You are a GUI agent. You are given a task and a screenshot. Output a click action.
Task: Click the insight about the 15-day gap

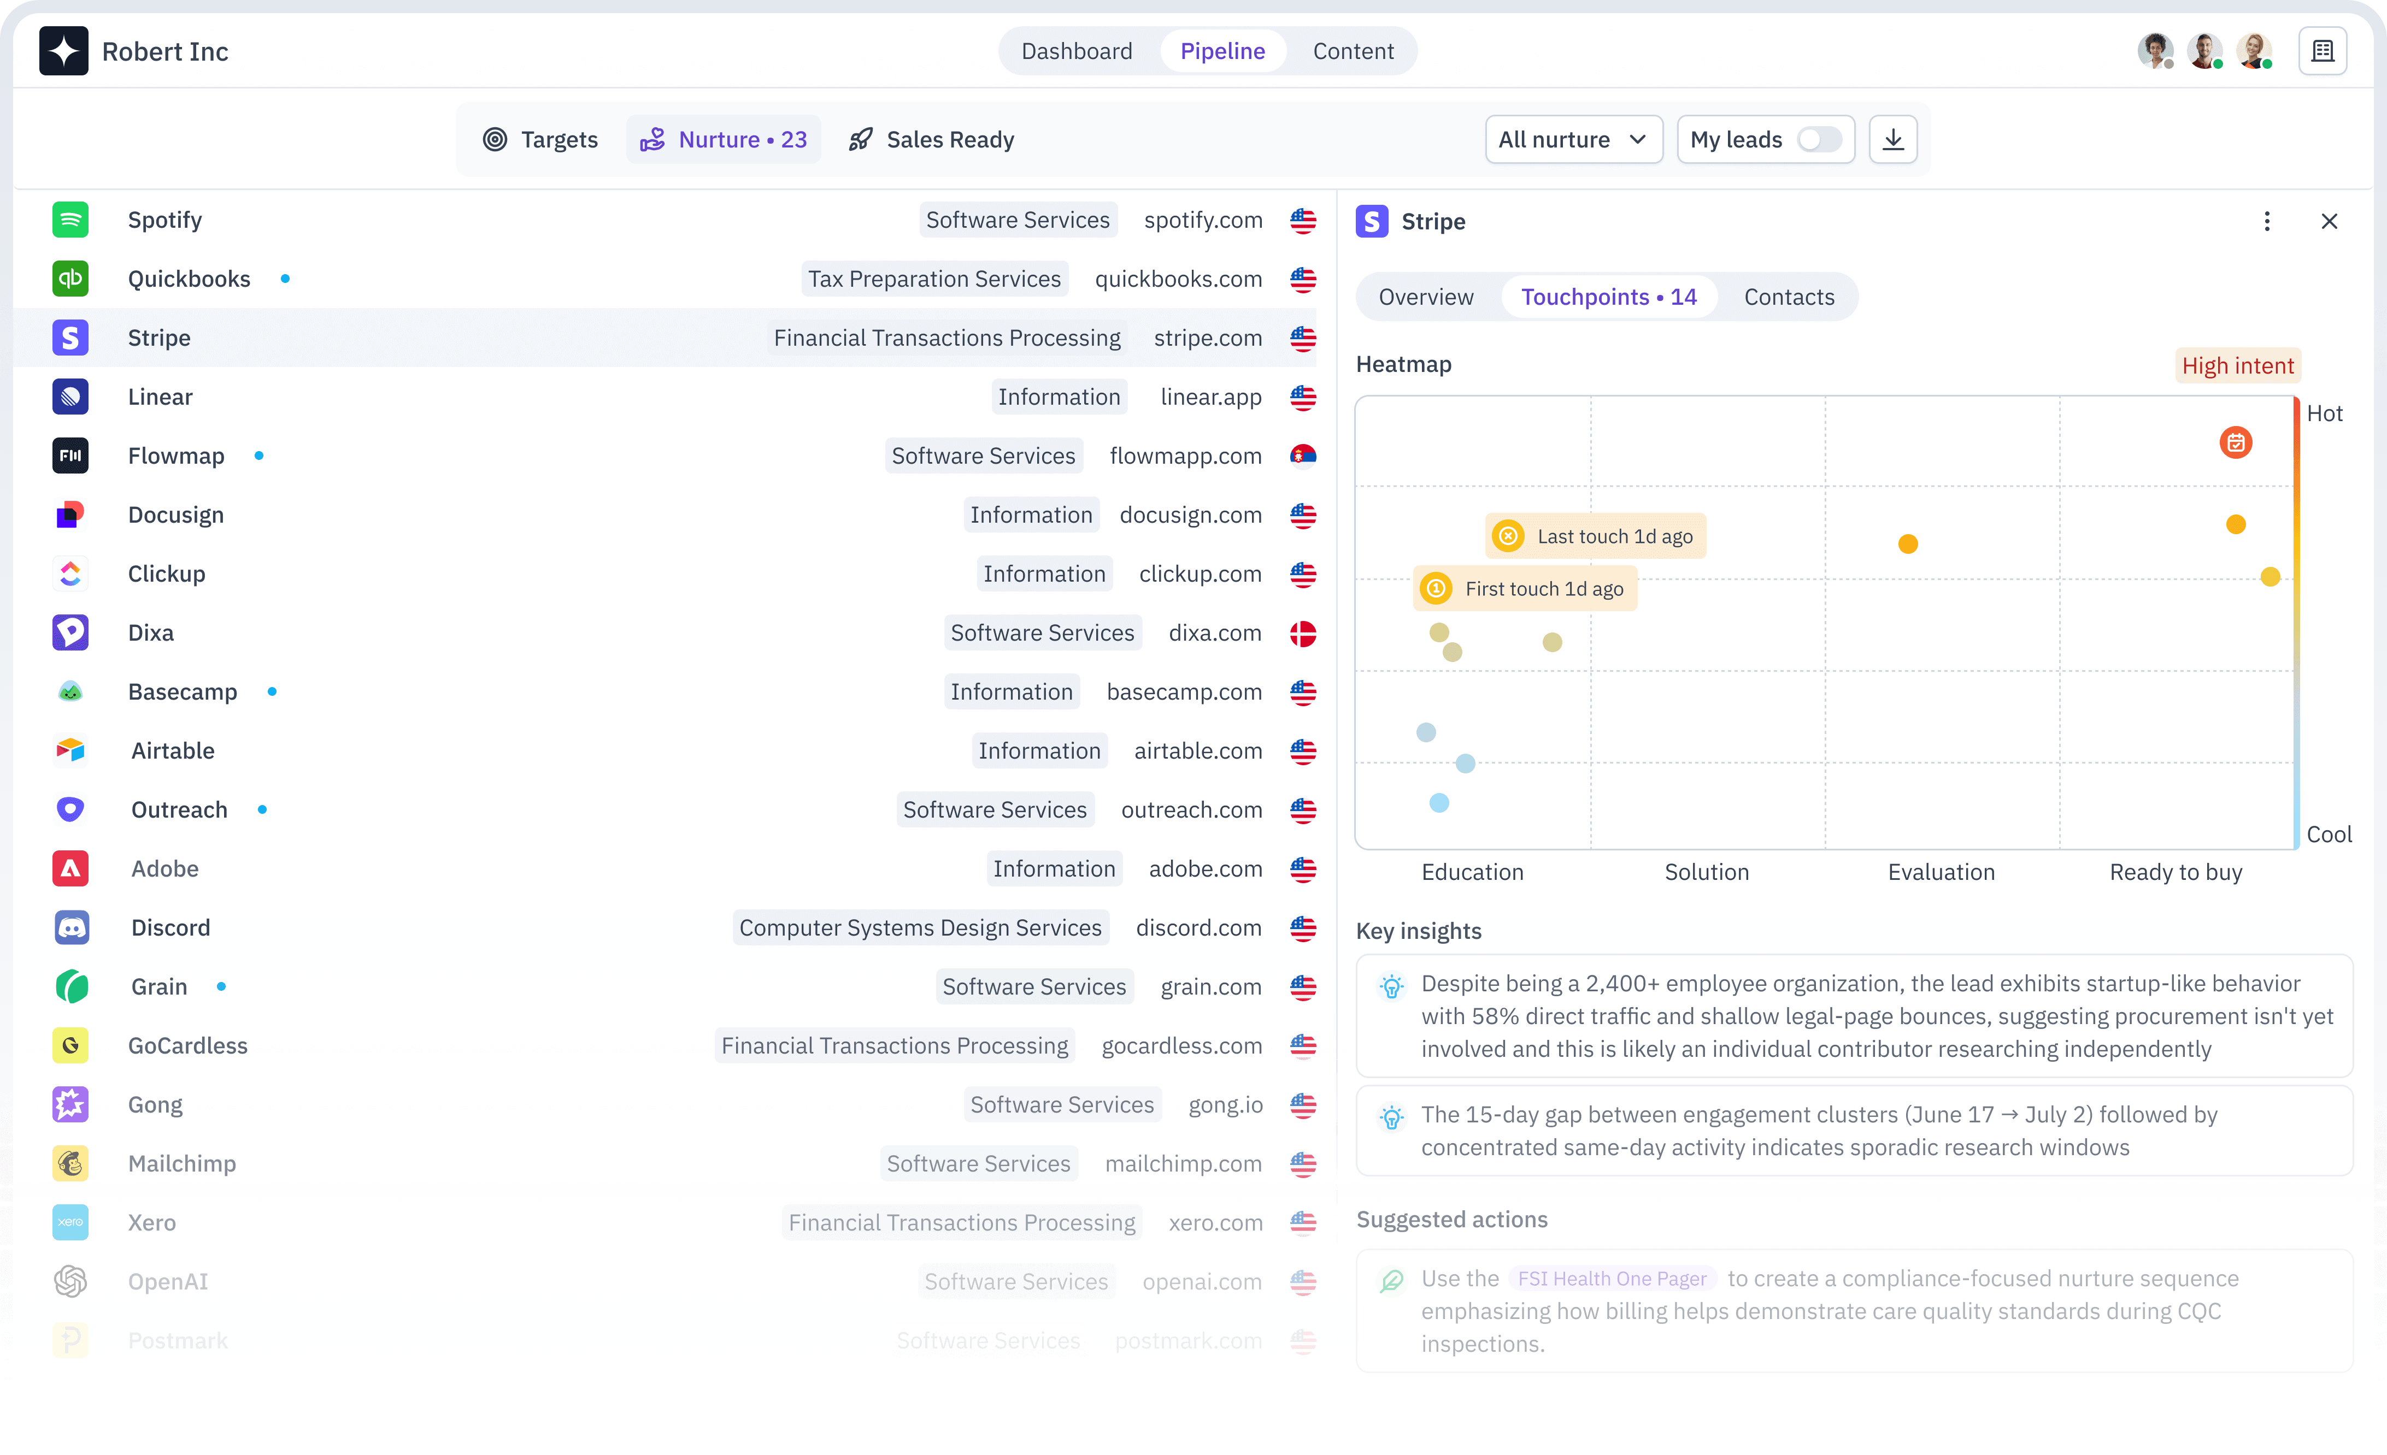pos(1854,1132)
